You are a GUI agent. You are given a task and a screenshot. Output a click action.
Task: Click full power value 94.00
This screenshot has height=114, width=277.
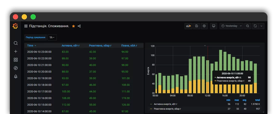[x=125, y=52]
